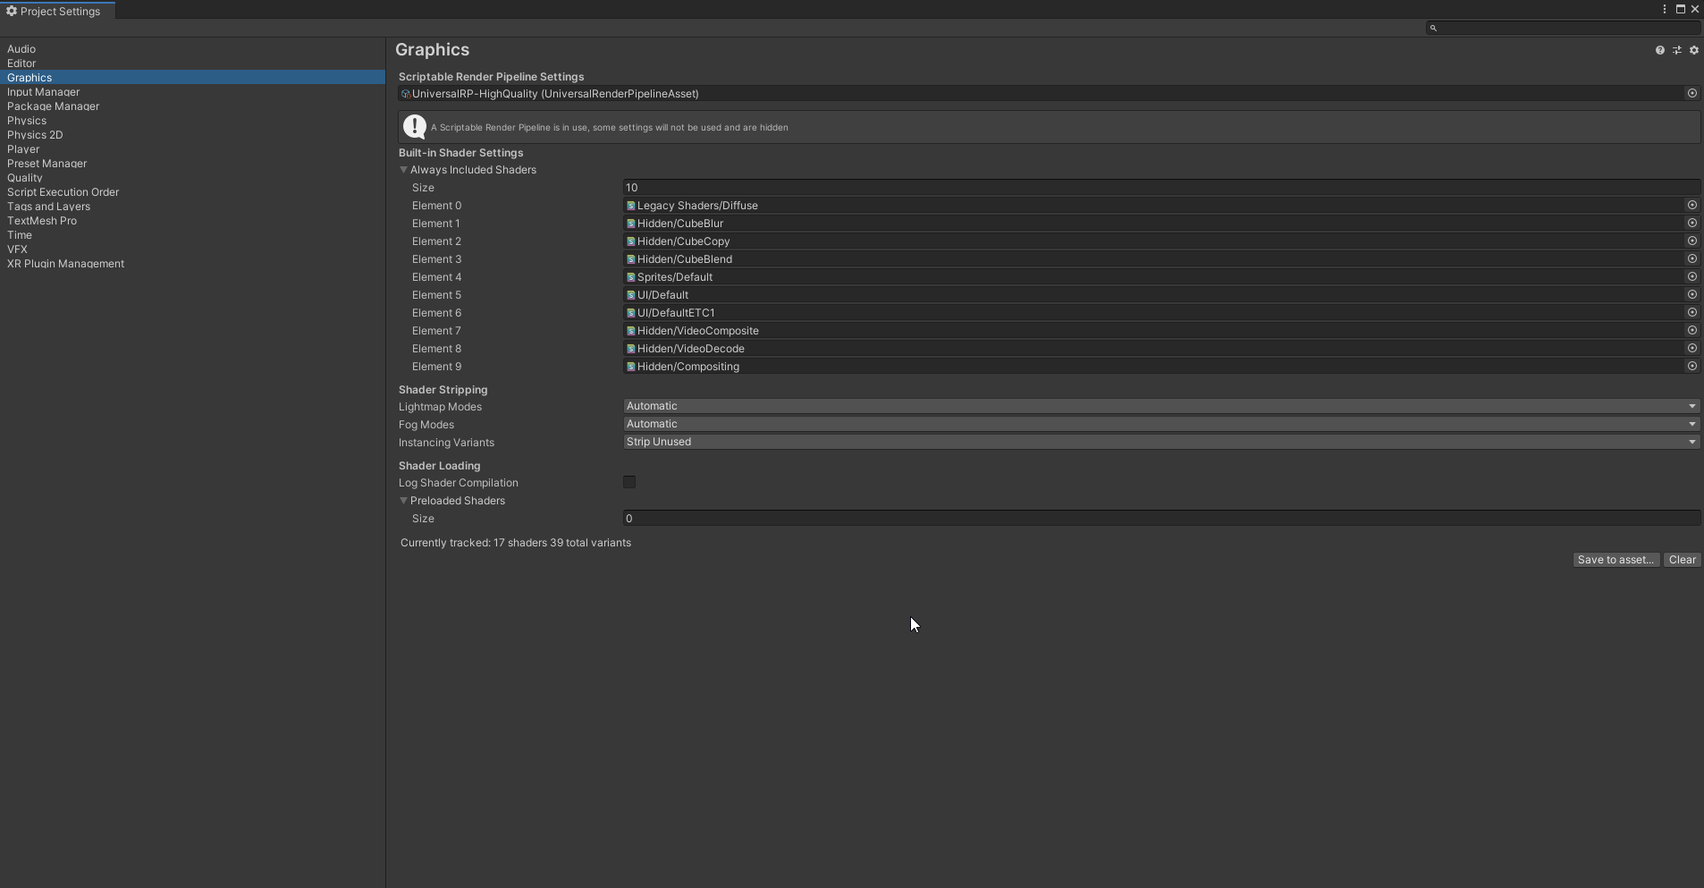Viewport: 1704px width, 888px height.
Task: Click the magnifier icon in the search bar
Action: click(x=1432, y=28)
